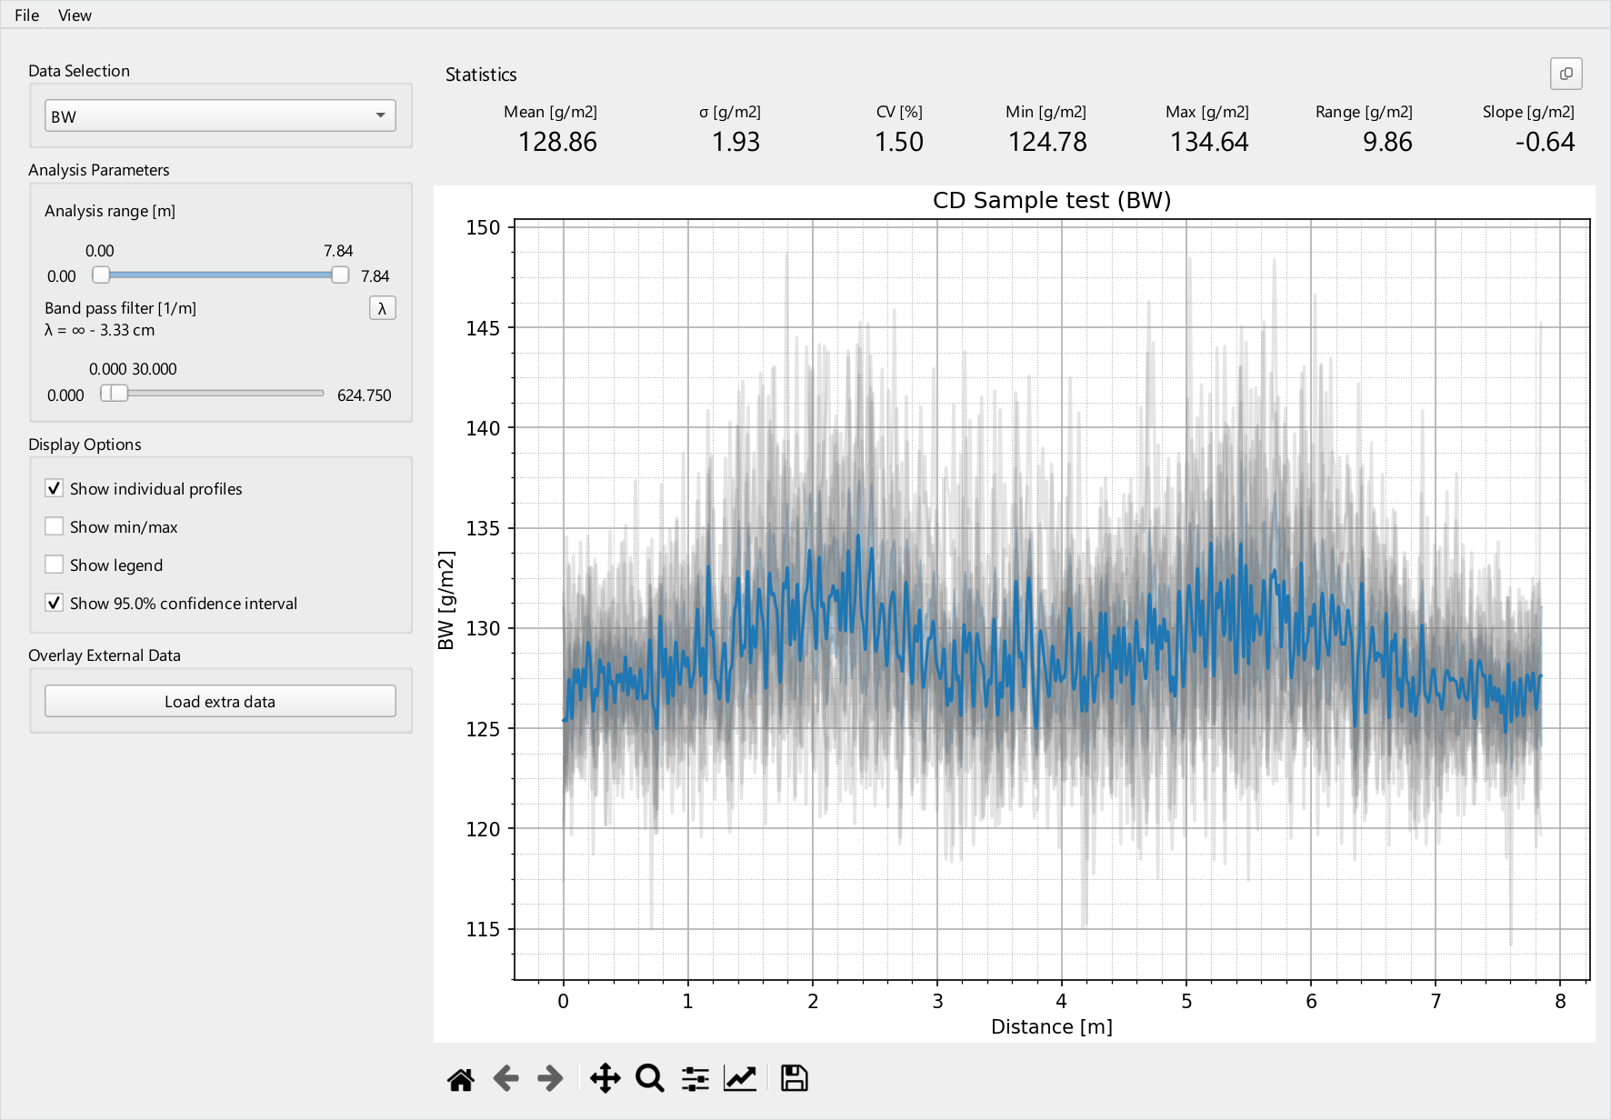This screenshot has width=1611, height=1120.
Task: Click the Mean value 128.86
Action: 557,142
